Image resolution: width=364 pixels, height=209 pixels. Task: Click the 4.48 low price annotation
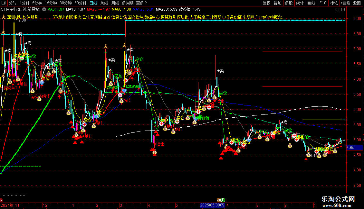314,156
